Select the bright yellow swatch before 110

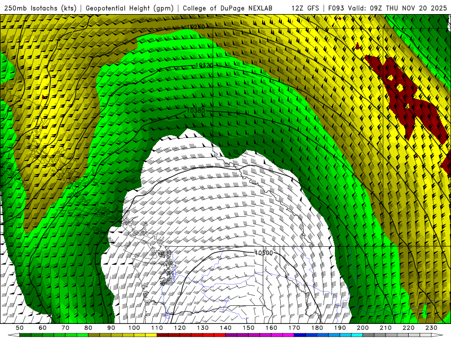pos(151,335)
